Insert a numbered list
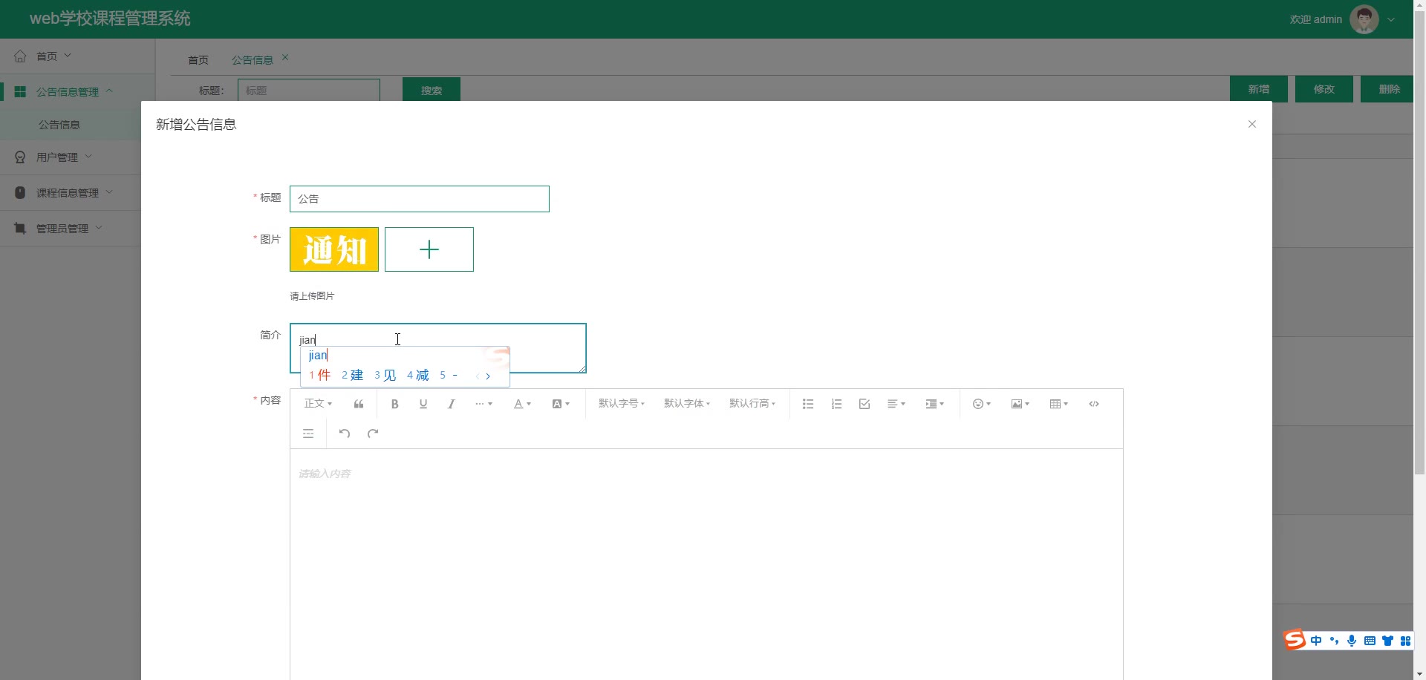The image size is (1426, 680). tap(836, 404)
